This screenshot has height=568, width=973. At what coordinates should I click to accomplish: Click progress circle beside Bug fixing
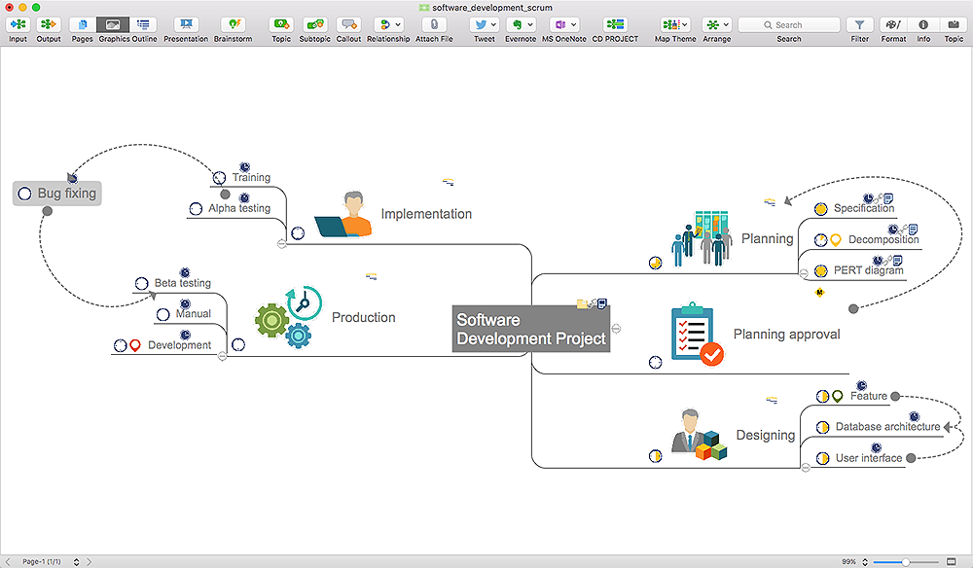pos(24,194)
